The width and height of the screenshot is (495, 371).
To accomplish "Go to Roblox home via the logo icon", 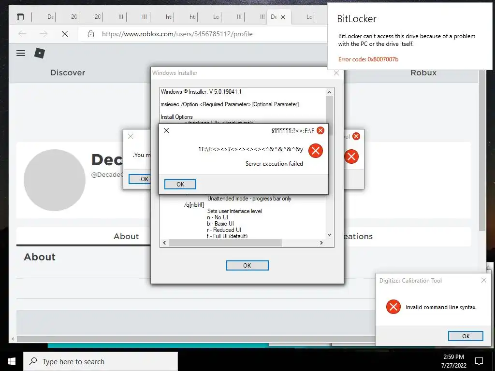I will [x=40, y=53].
